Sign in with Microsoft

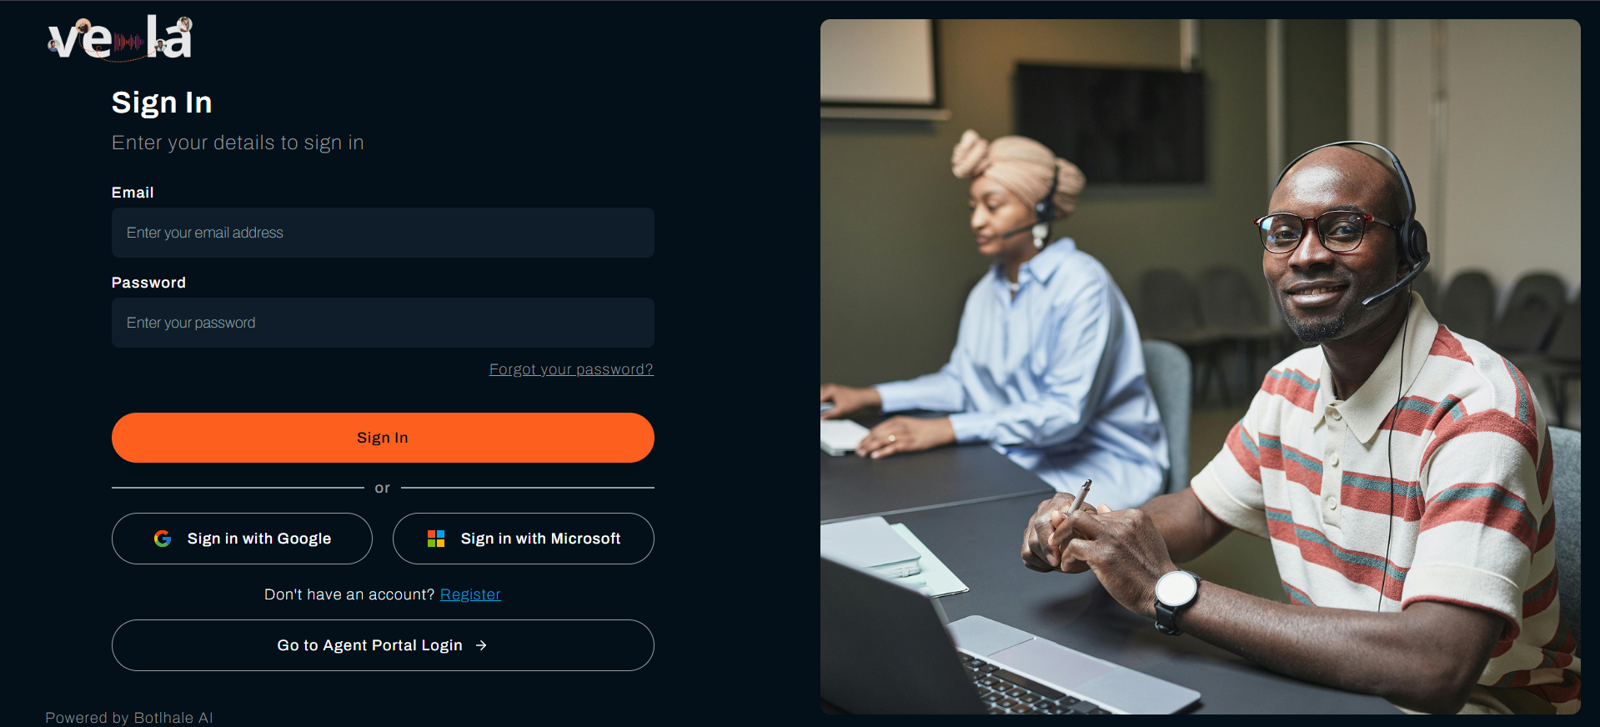pyautogui.click(x=524, y=539)
